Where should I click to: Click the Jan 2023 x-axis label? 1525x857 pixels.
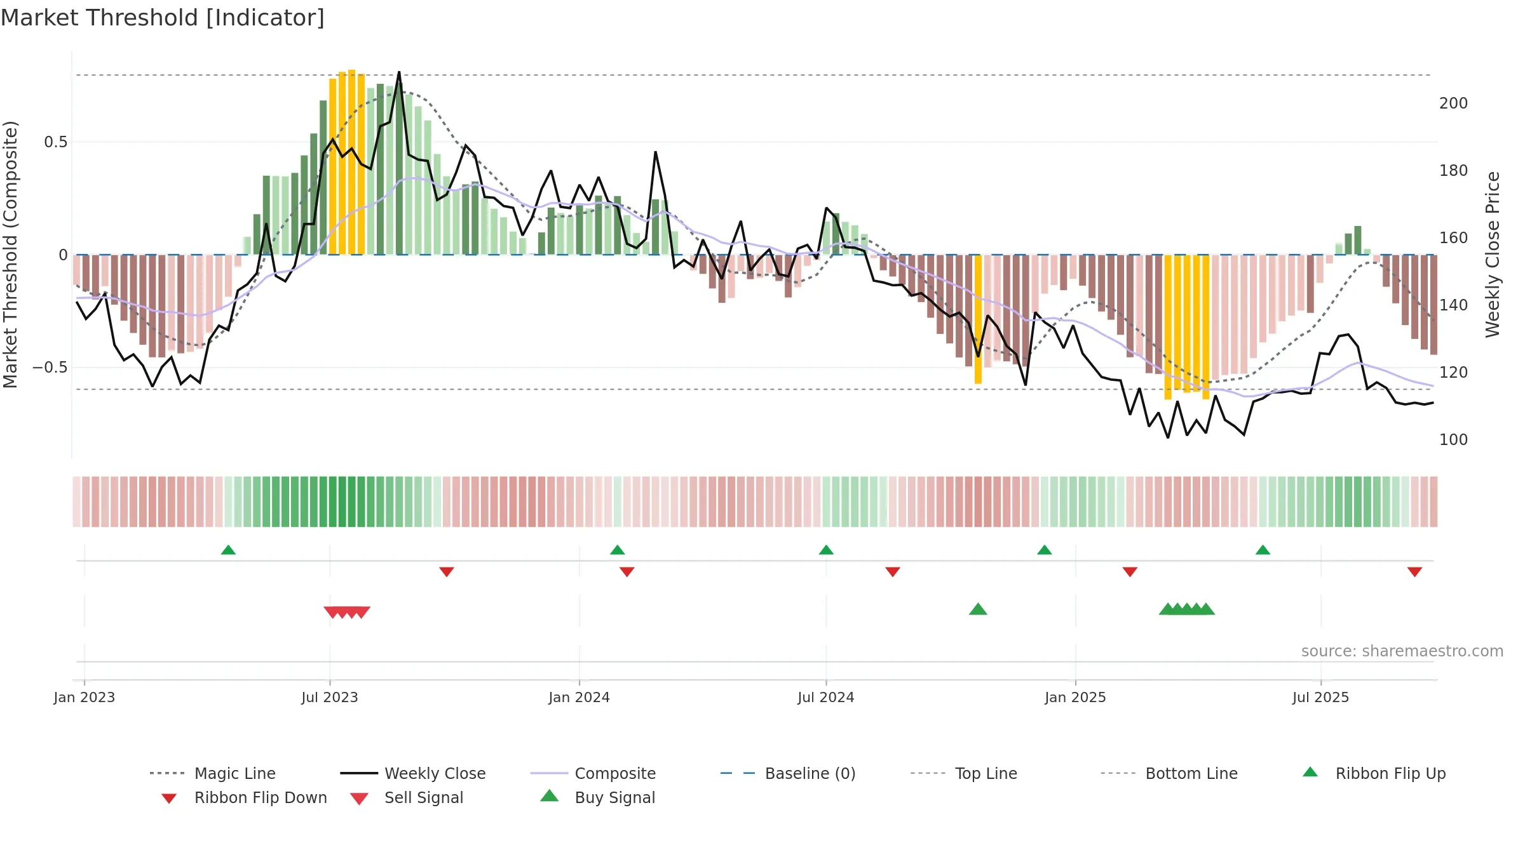pos(85,697)
